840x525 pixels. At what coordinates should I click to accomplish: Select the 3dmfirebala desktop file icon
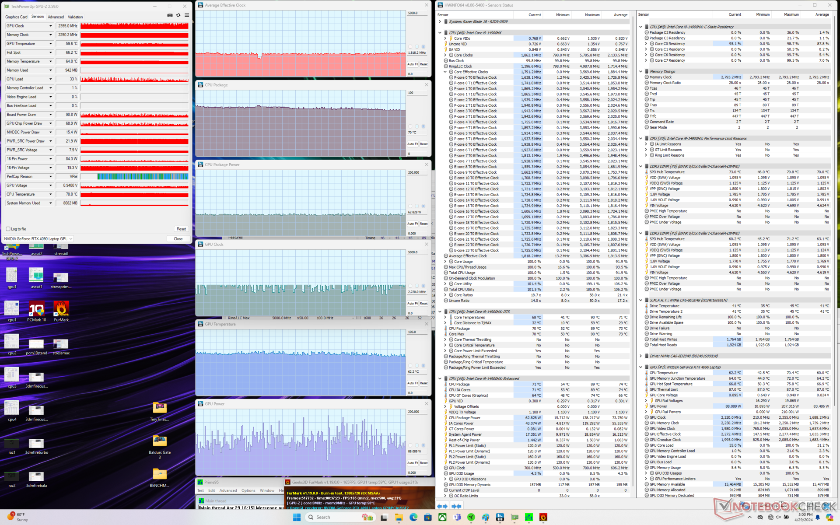click(36, 479)
